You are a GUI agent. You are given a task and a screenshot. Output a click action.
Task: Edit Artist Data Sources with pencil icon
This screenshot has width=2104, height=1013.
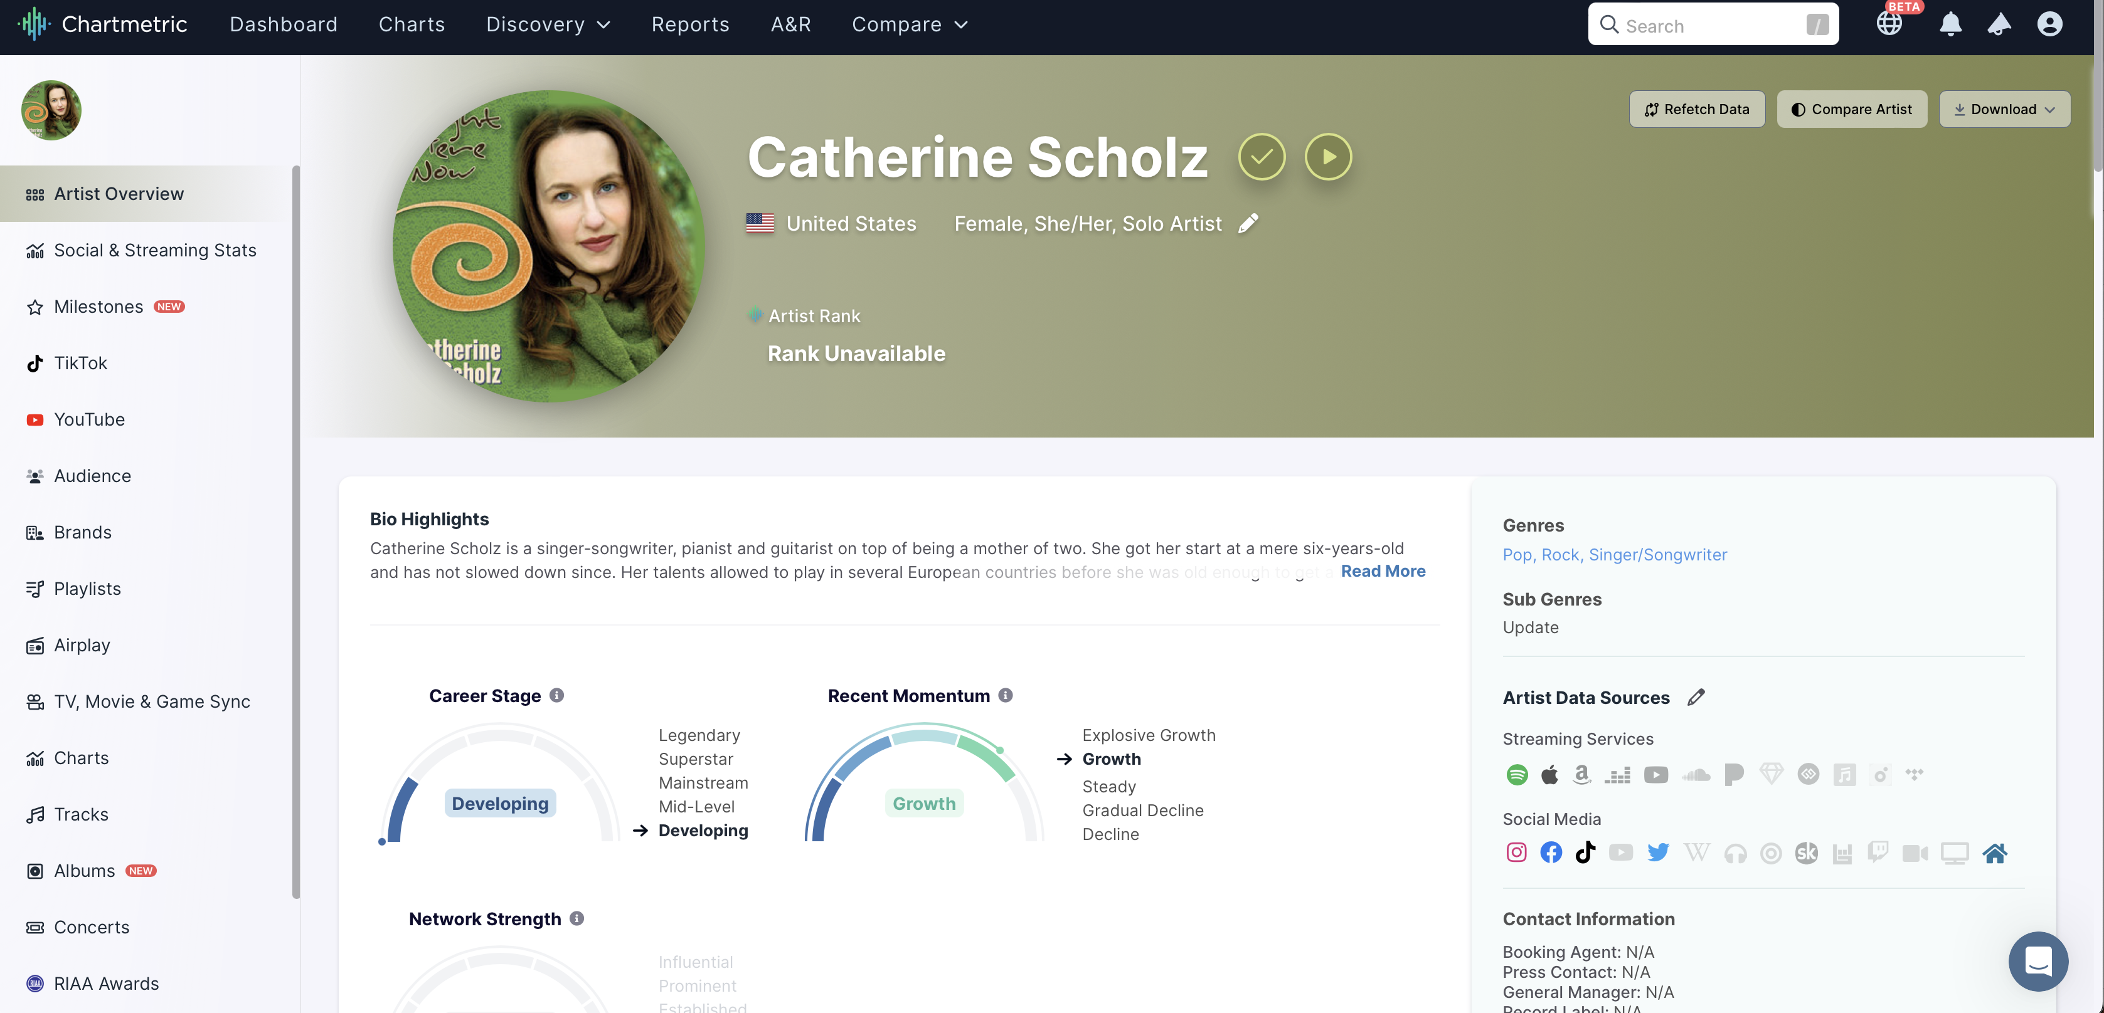[x=1696, y=697]
